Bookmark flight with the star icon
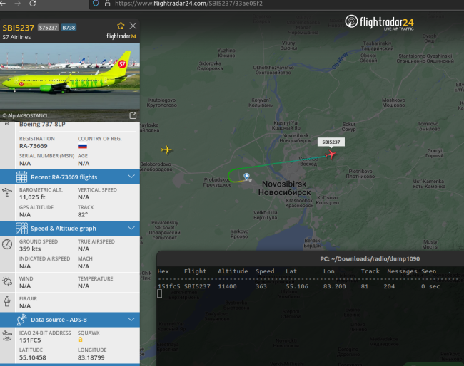Image resolution: width=464 pixels, height=366 pixels. pyautogui.click(x=121, y=26)
